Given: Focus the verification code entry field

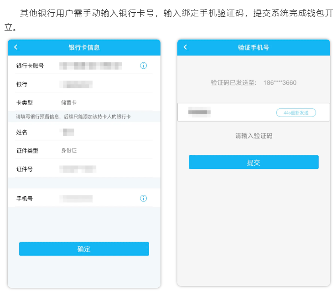Looking at the screenshot, I should coord(228,112).
